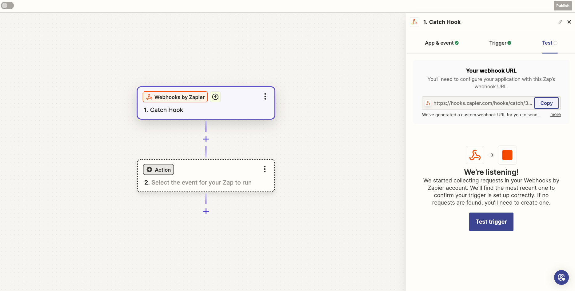The height and width of the screenshot is (291, 575).
Task: Open Action step three-dot menu
Action: 265,169
